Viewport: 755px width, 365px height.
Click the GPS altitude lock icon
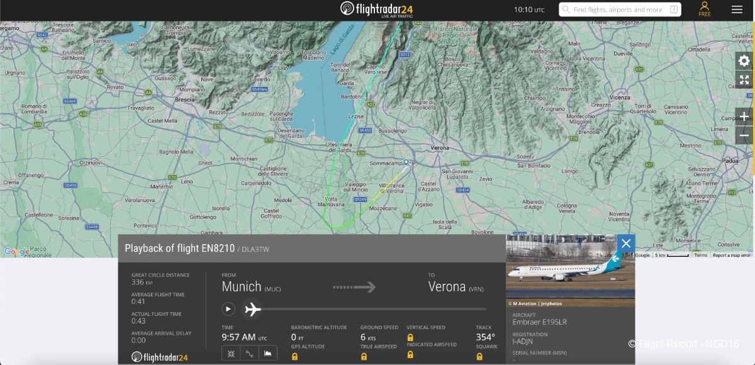pyautogui.click(x=294, y=356)
